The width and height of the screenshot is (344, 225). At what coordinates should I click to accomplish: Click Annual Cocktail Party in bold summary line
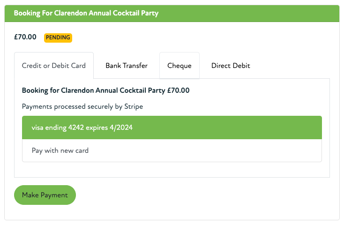tap(130, 90)
